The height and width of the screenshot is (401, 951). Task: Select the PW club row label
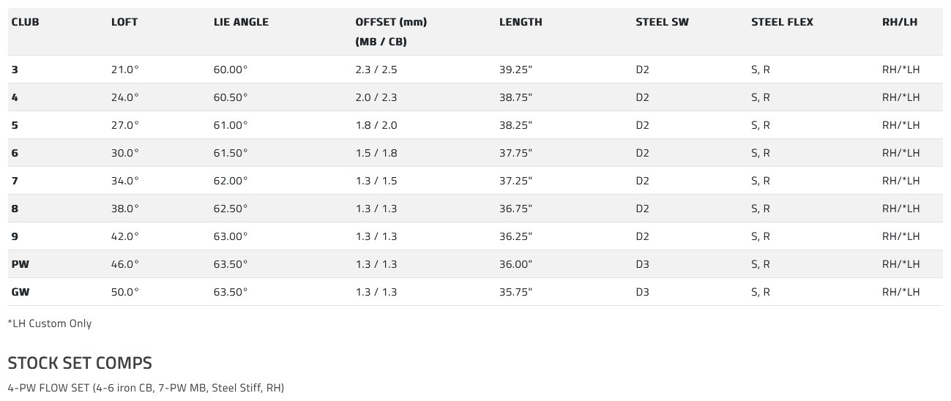point(20,264)
